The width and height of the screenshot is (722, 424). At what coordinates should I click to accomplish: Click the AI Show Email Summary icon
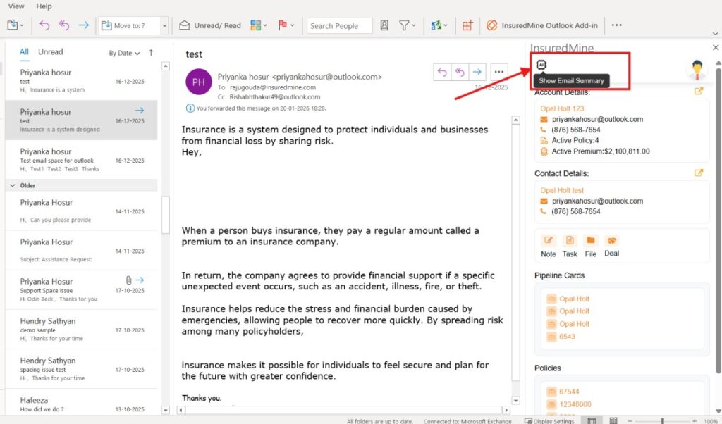[541, 64]
